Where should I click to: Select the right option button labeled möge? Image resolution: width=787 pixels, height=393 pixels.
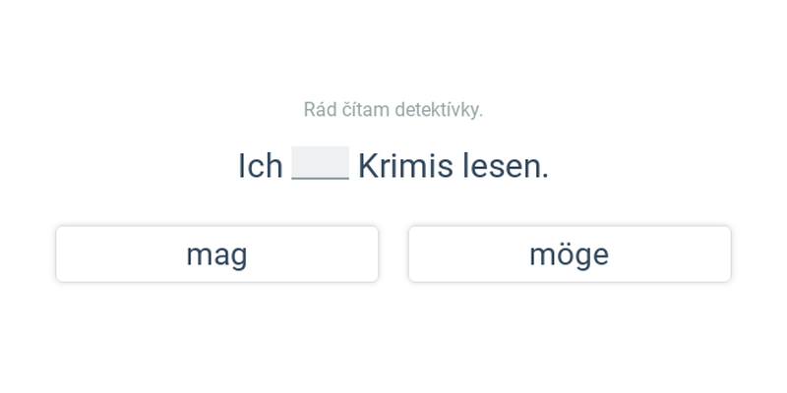tap(570, 254)
